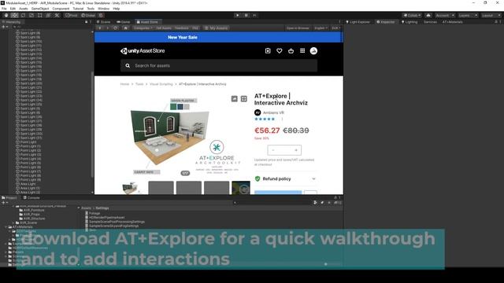Select the AVR_Furniture folder
The height and width of the screenshot is (283, 504).
pyautogui.click(x=31, y=210)
